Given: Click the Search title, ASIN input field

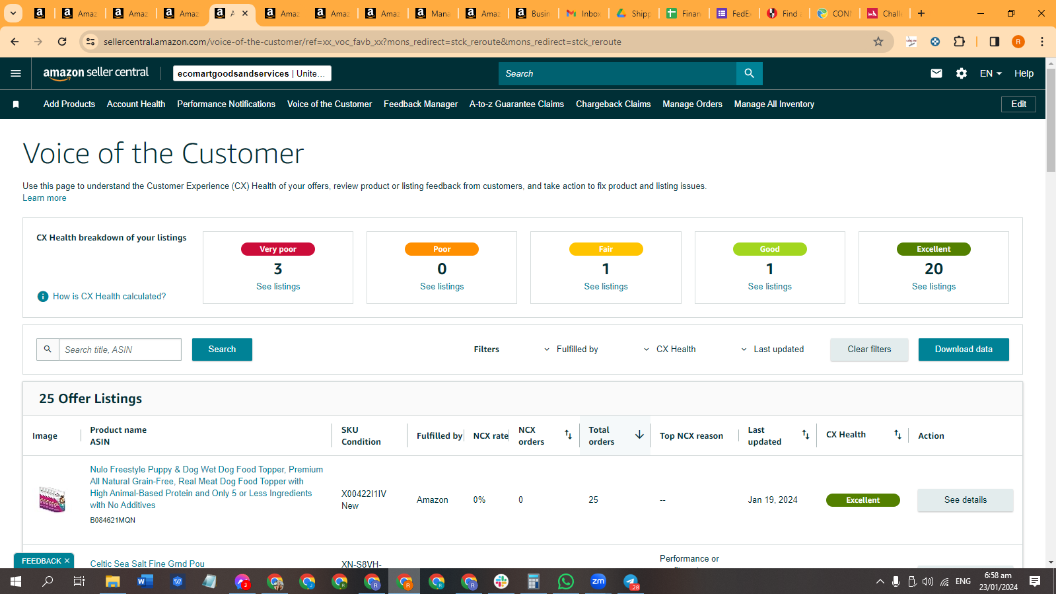Looking at the screenshot, I should tap(120, 350).
